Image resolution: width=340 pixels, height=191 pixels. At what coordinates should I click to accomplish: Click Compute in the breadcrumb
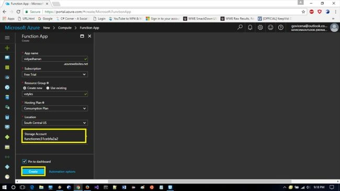coord(65,28)
